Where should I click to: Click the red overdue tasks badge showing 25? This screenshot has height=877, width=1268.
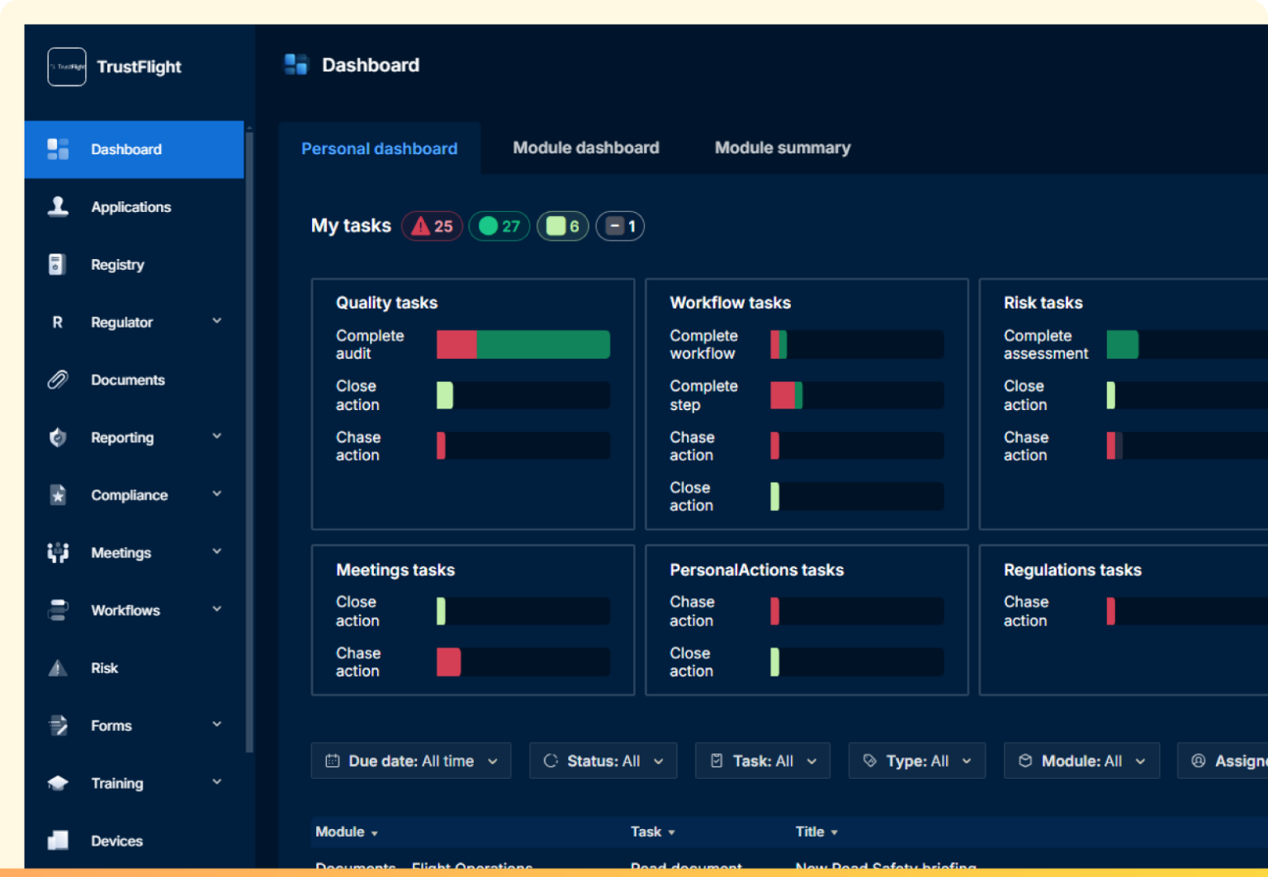431,225
